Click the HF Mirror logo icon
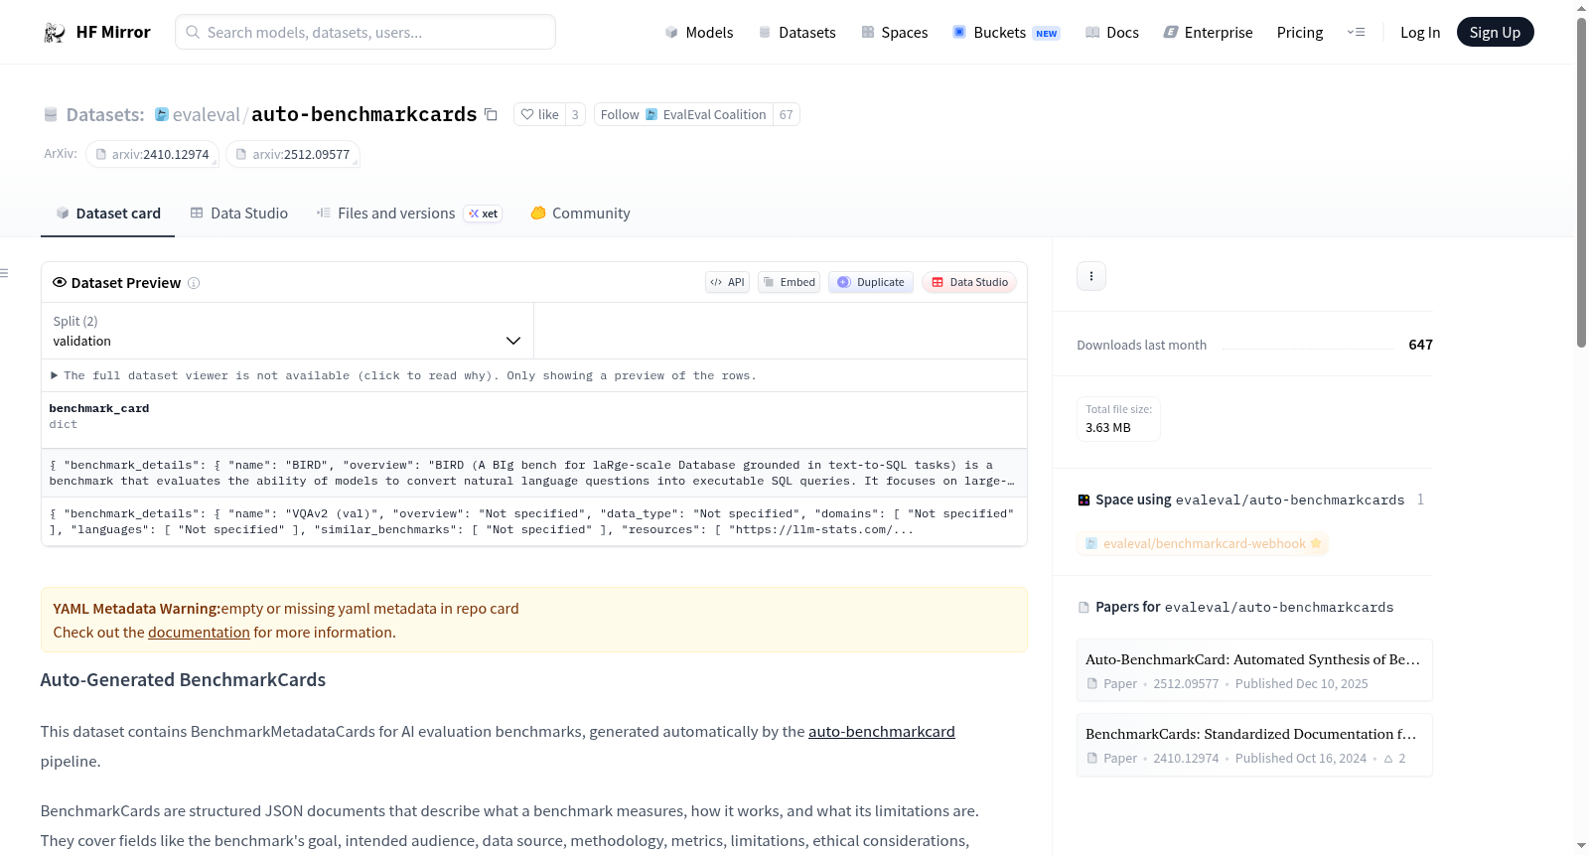This screenshot has height=855, width=1589. point(55,33)
